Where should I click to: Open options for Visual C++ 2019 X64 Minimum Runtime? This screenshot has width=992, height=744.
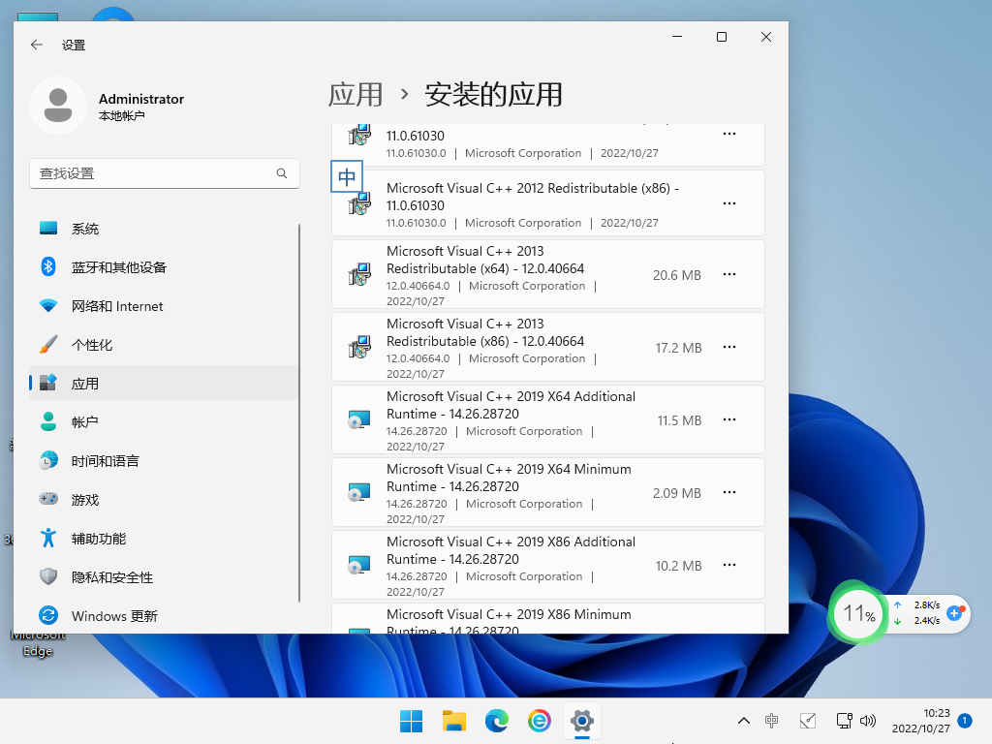click(728, 492)
